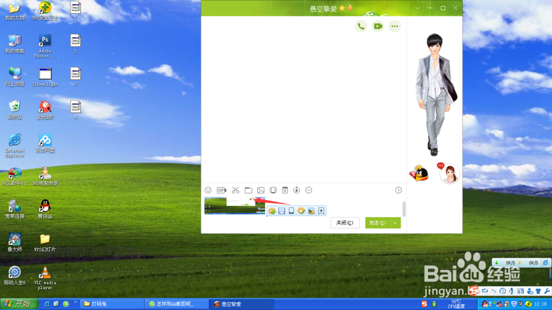Screen dimensions: 552x310
Task: Switch to 打码兔 taskbar window
Action: point(112,304)
